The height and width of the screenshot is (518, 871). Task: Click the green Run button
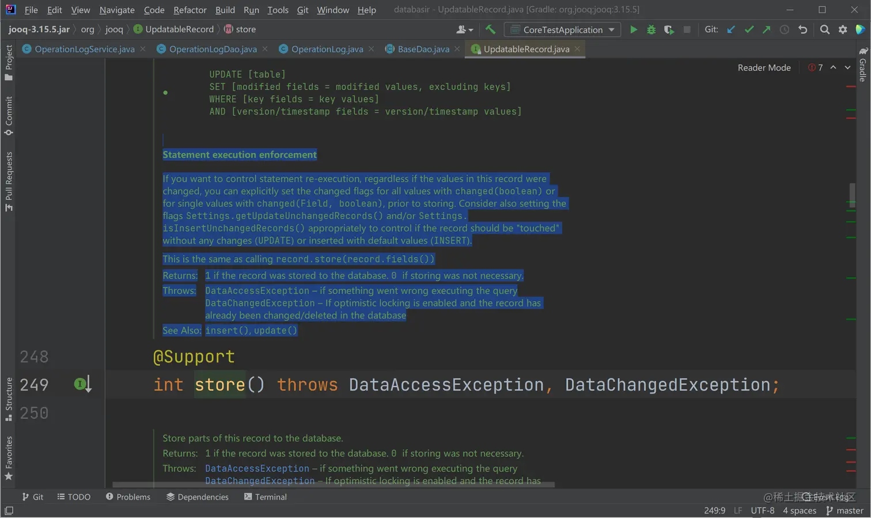633,29
